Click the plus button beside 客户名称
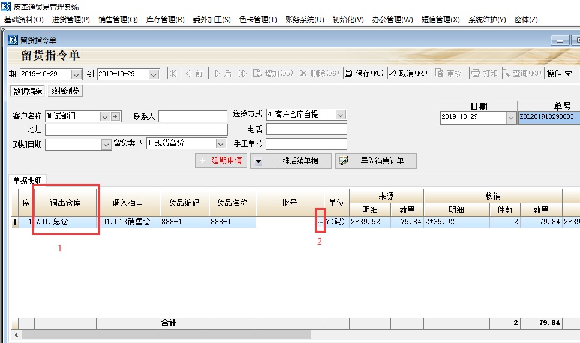The image size is (580, 343). click(x=115, y=116)
